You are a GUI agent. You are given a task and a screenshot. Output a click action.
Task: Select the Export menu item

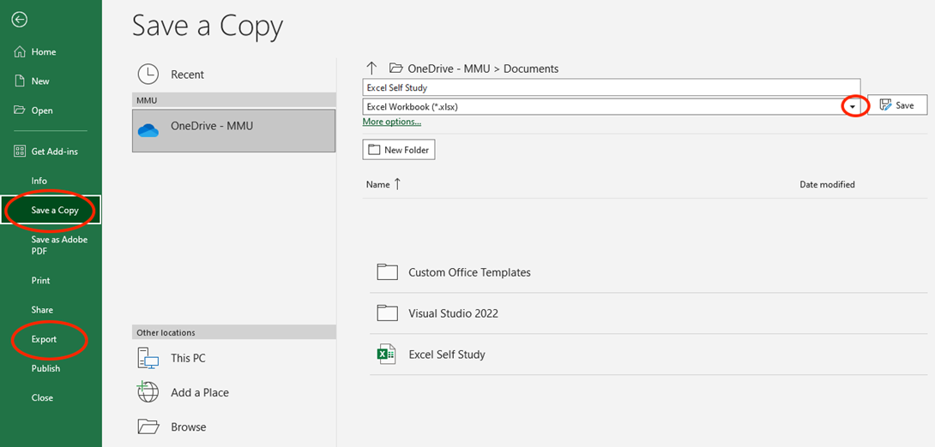coord(44,339)
